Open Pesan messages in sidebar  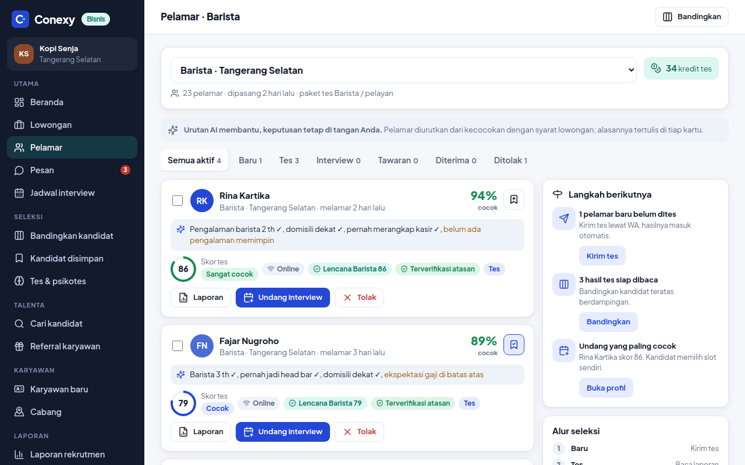(x=72, y=170)
